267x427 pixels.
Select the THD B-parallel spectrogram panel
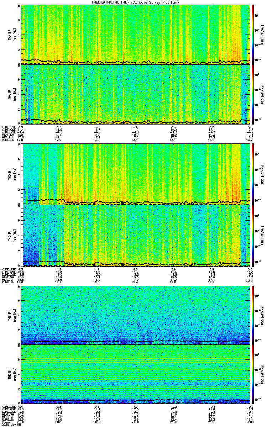coord(136,235)
